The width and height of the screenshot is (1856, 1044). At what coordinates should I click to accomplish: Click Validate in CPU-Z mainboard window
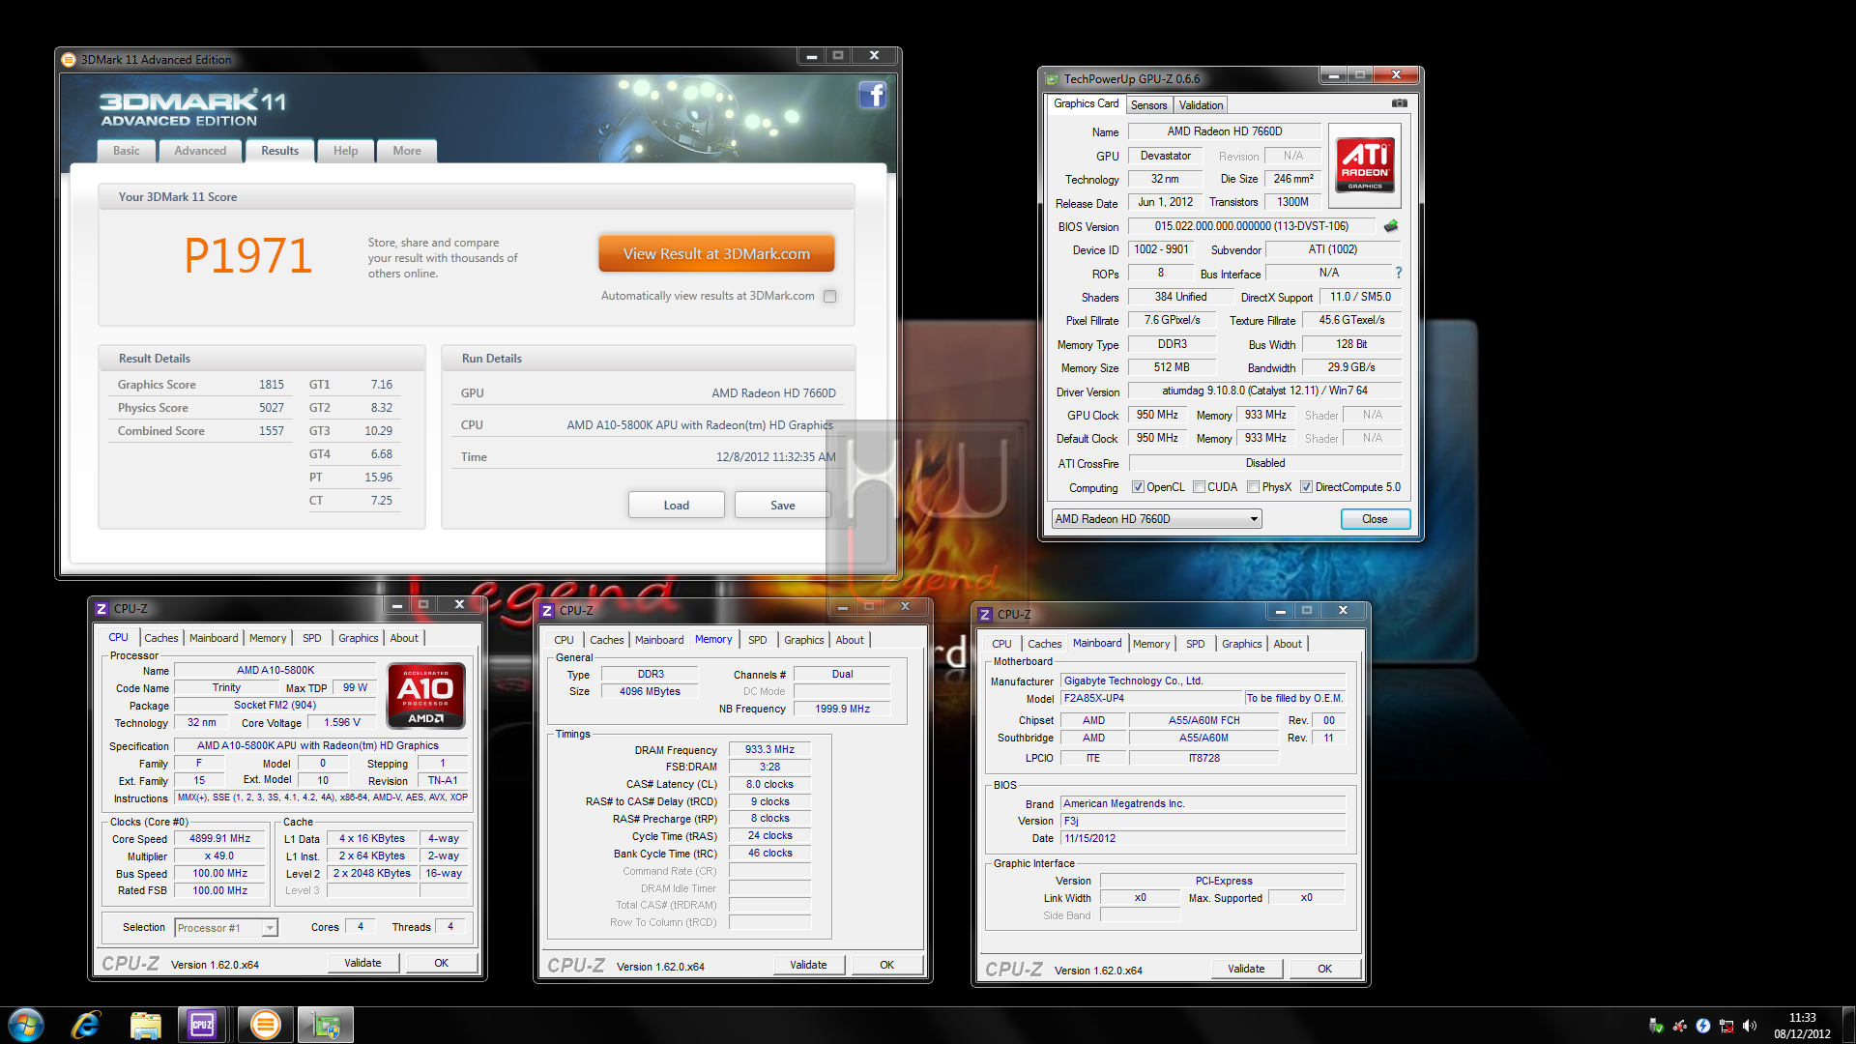pyautogui.click(x=1246, y=969)
